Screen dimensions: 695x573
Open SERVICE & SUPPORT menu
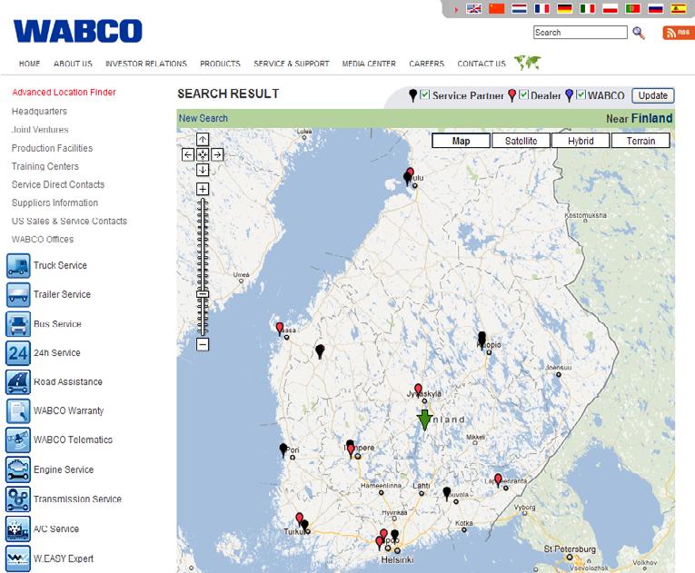coord(292,64)
